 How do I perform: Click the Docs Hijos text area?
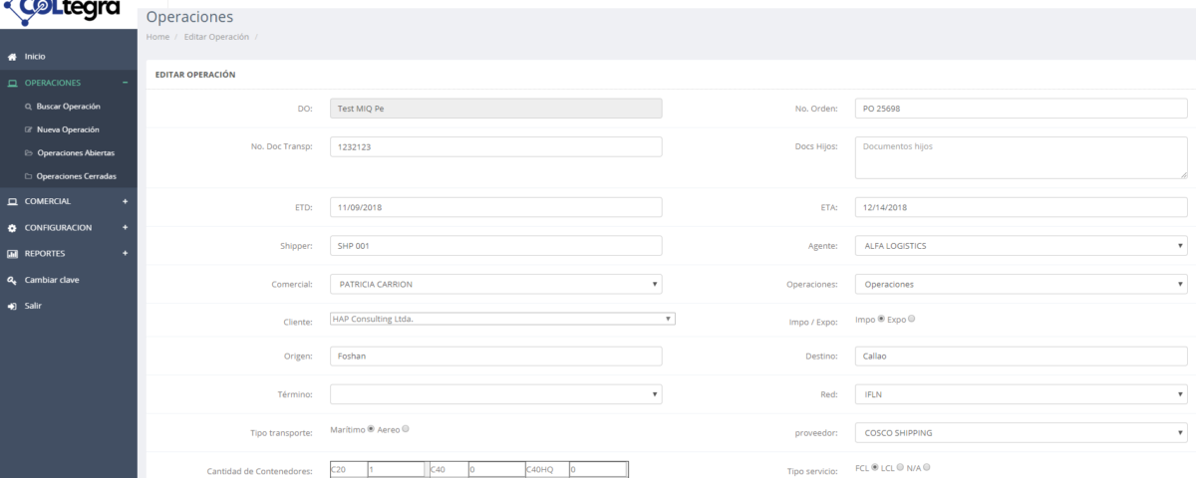click(1022, 157)
